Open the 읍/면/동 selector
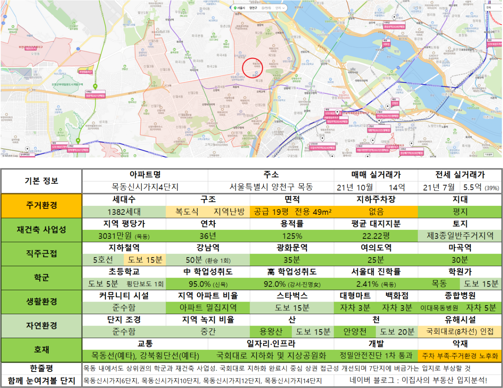Viewport: 503px width, 388px height. pos(266,8)
